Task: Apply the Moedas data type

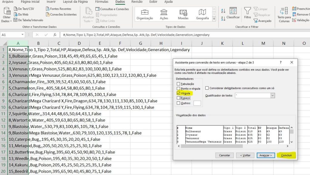Action: tap(183, 15)
